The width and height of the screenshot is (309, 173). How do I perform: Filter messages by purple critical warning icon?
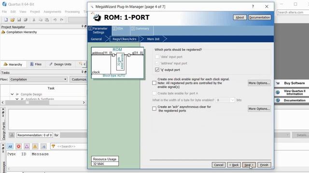[27, 146]
